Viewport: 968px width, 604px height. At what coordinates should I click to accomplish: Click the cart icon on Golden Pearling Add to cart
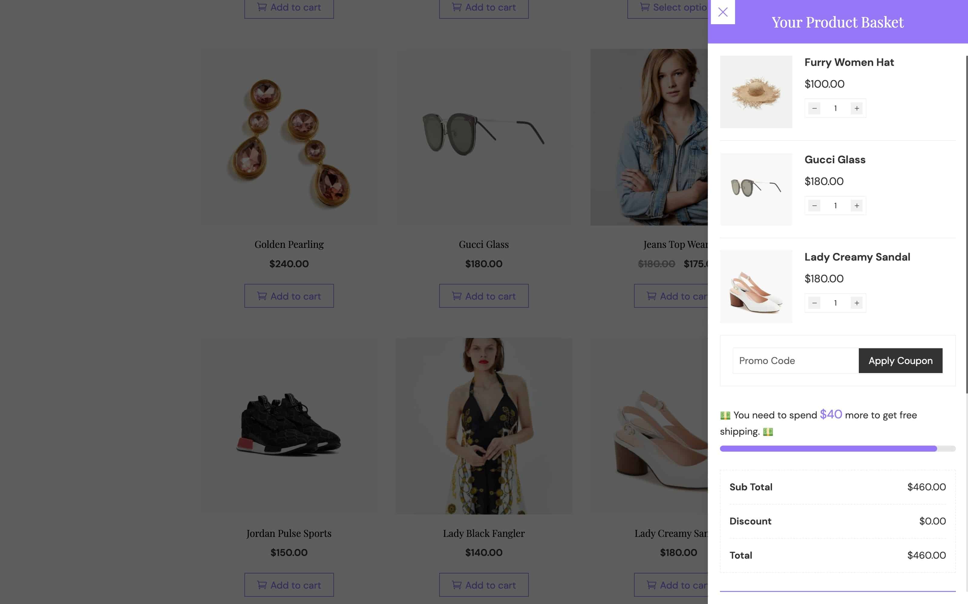[262, 296]
